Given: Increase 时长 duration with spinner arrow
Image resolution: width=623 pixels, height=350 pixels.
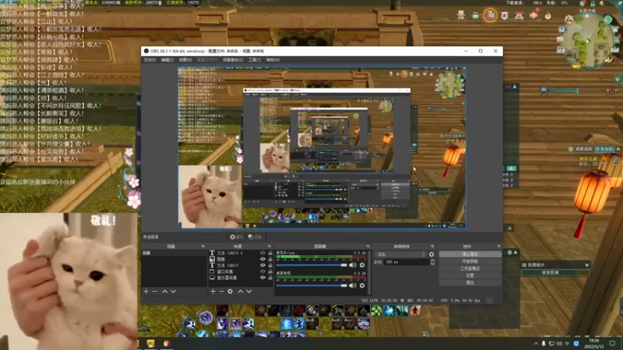Looking at the screenshot, I should [432, 261].
